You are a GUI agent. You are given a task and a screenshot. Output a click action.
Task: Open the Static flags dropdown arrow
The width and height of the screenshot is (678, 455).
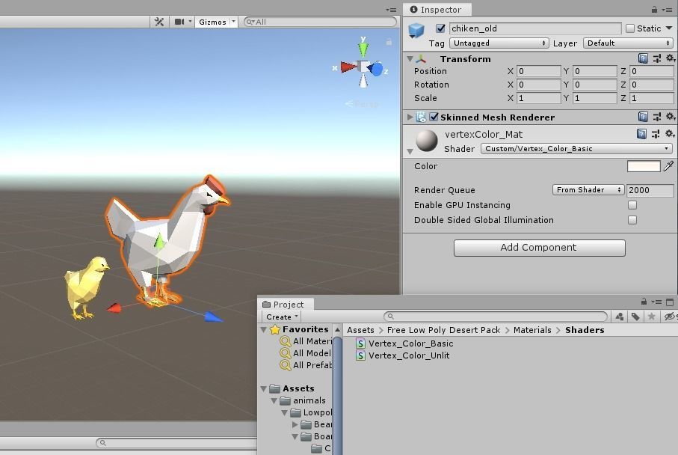coord(669,28)
